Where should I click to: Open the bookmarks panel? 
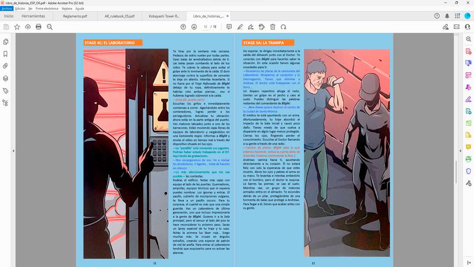(5, 54)
